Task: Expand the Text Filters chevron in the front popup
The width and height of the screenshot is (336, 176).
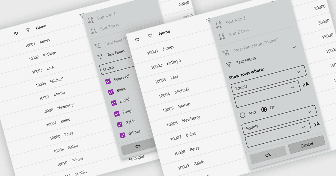Action: coord(294,47)
